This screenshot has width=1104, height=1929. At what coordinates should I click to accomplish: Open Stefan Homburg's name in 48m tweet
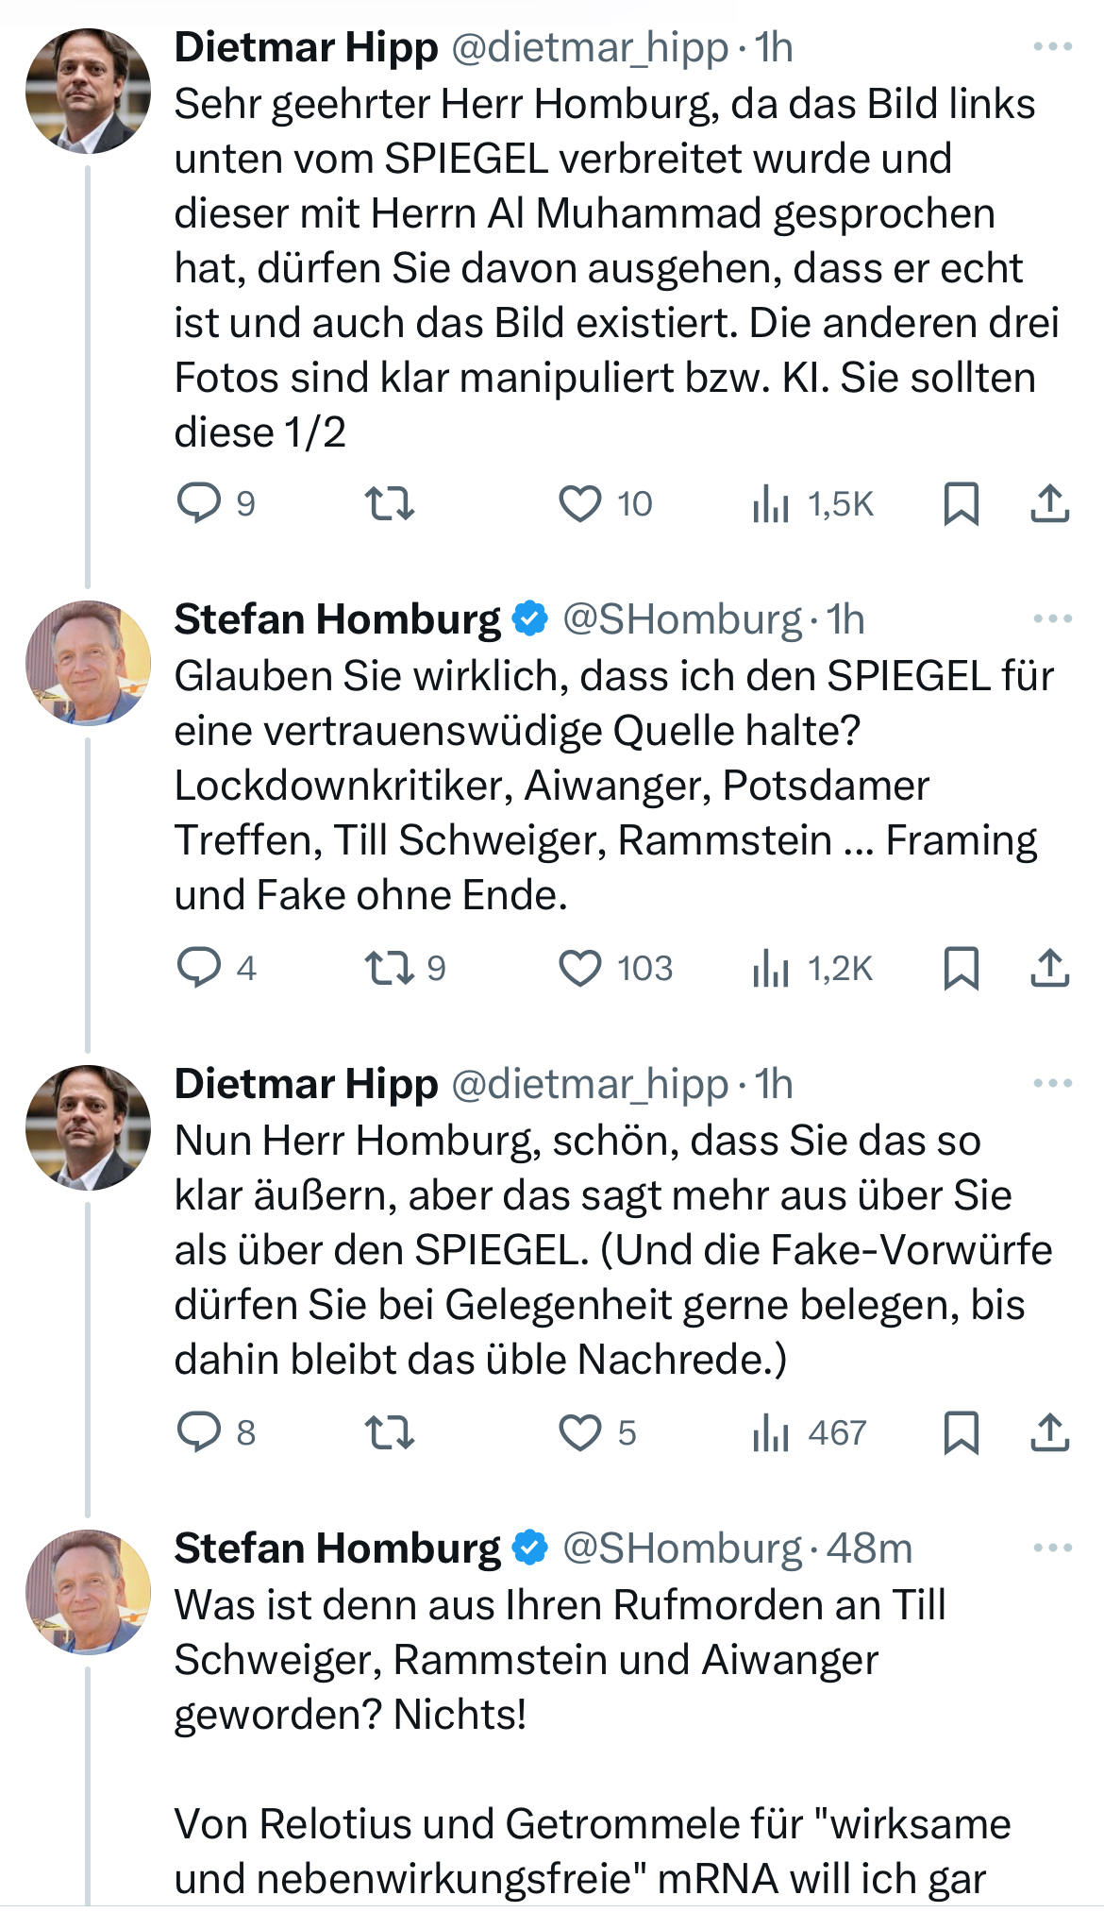click(x=337, y=1548)
